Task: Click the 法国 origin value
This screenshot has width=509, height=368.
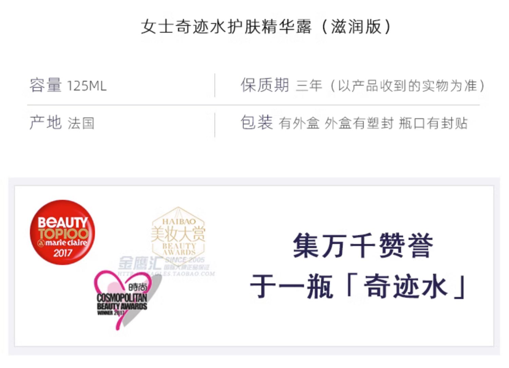Action: tap(81, 123)
